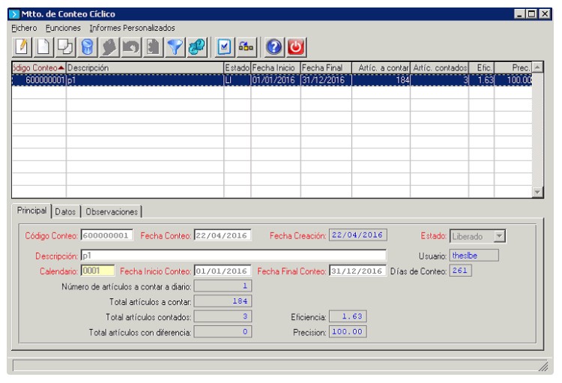The image size is (562, 383).
Task: Click the blue trash bin delete icon
Action: click(x=87, y=47)
